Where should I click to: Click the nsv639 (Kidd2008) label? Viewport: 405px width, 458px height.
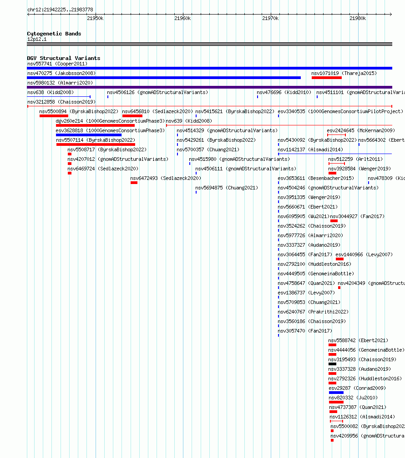pyautogui.click(x=189, y=121)
